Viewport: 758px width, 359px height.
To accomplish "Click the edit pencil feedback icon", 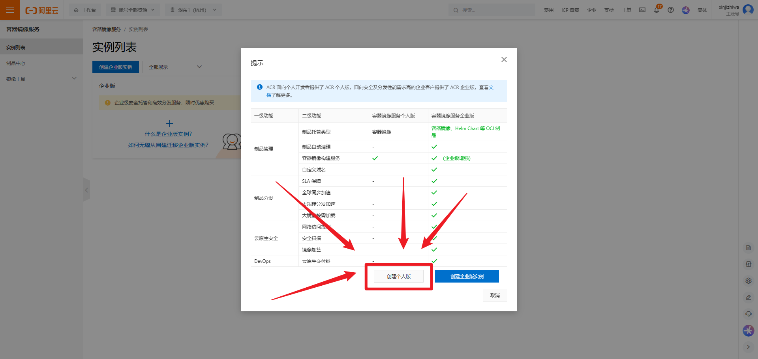I will (749, 298).
